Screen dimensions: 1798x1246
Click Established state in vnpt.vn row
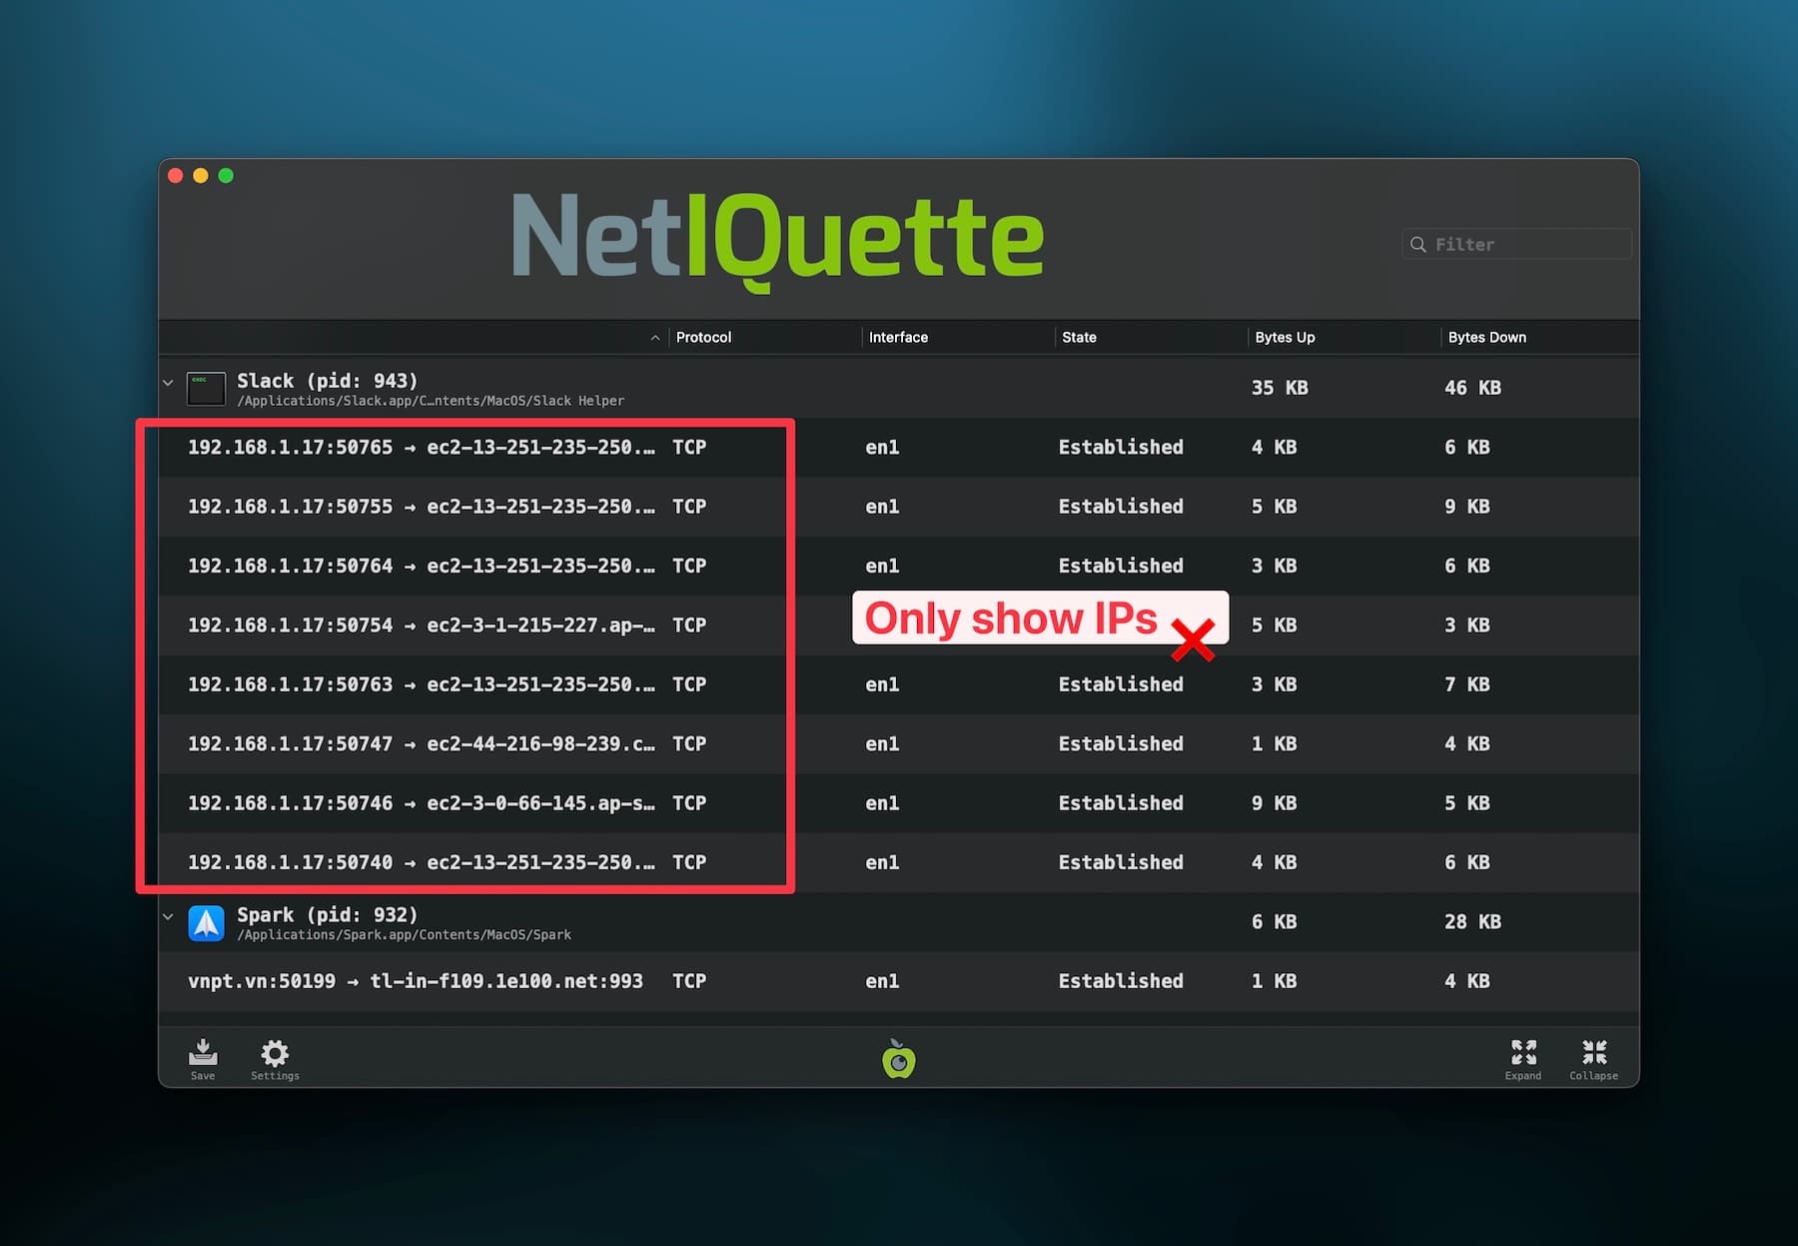[x=1121, y=981]
